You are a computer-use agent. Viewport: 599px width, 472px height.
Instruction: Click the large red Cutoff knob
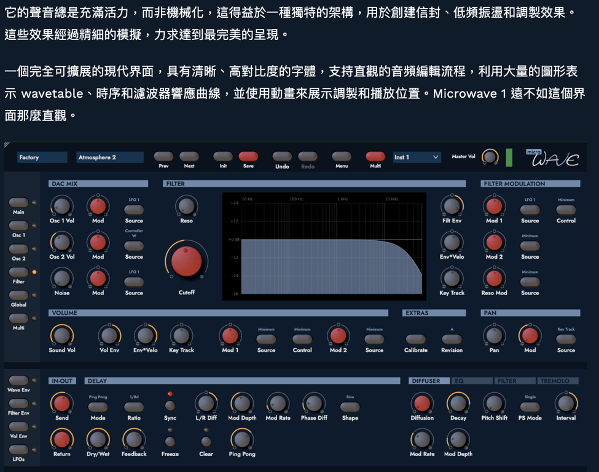[186, 261]
